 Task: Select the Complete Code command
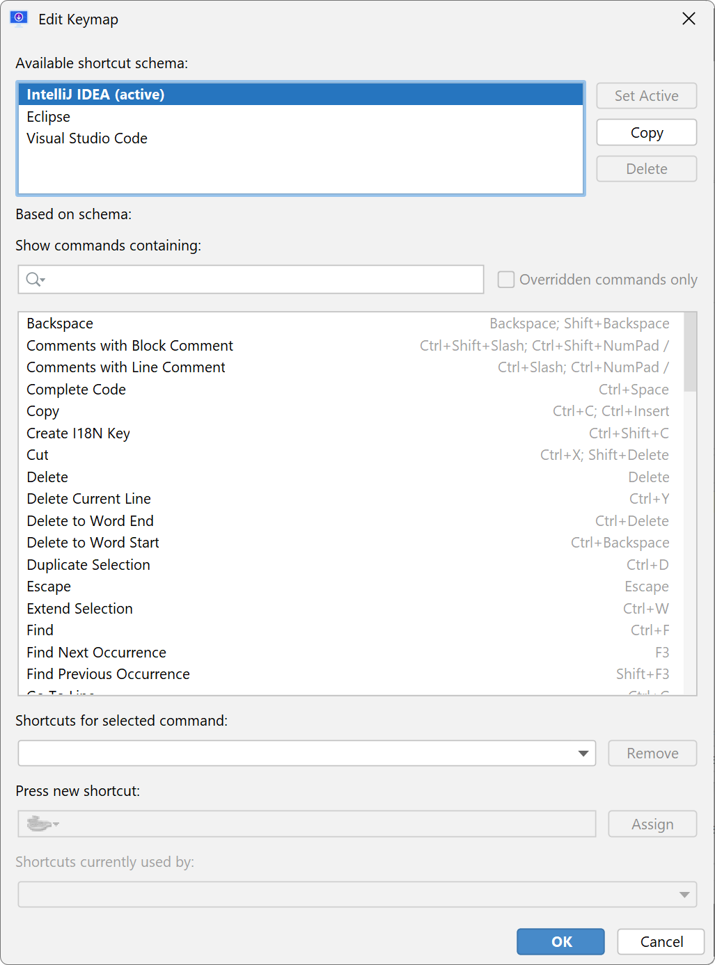[351, 390]
